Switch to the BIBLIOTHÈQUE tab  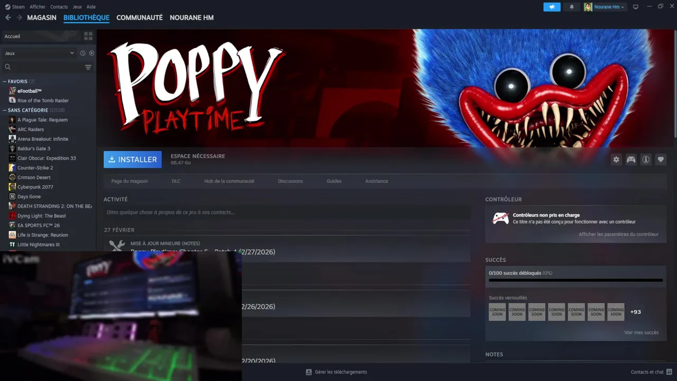click(x=86, y=17)
